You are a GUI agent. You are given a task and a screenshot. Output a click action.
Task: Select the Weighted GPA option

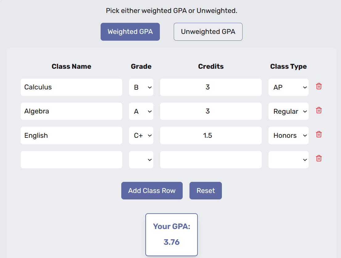click(130, 31)
